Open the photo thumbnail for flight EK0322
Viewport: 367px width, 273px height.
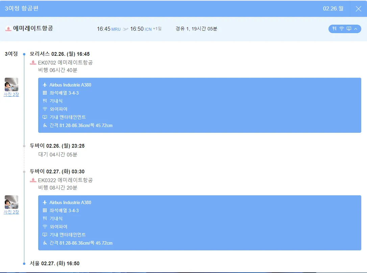(11, 202)
